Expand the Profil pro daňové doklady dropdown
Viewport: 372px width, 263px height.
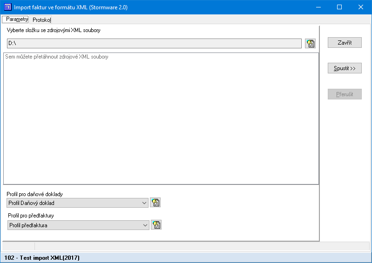tap(144, 203)
